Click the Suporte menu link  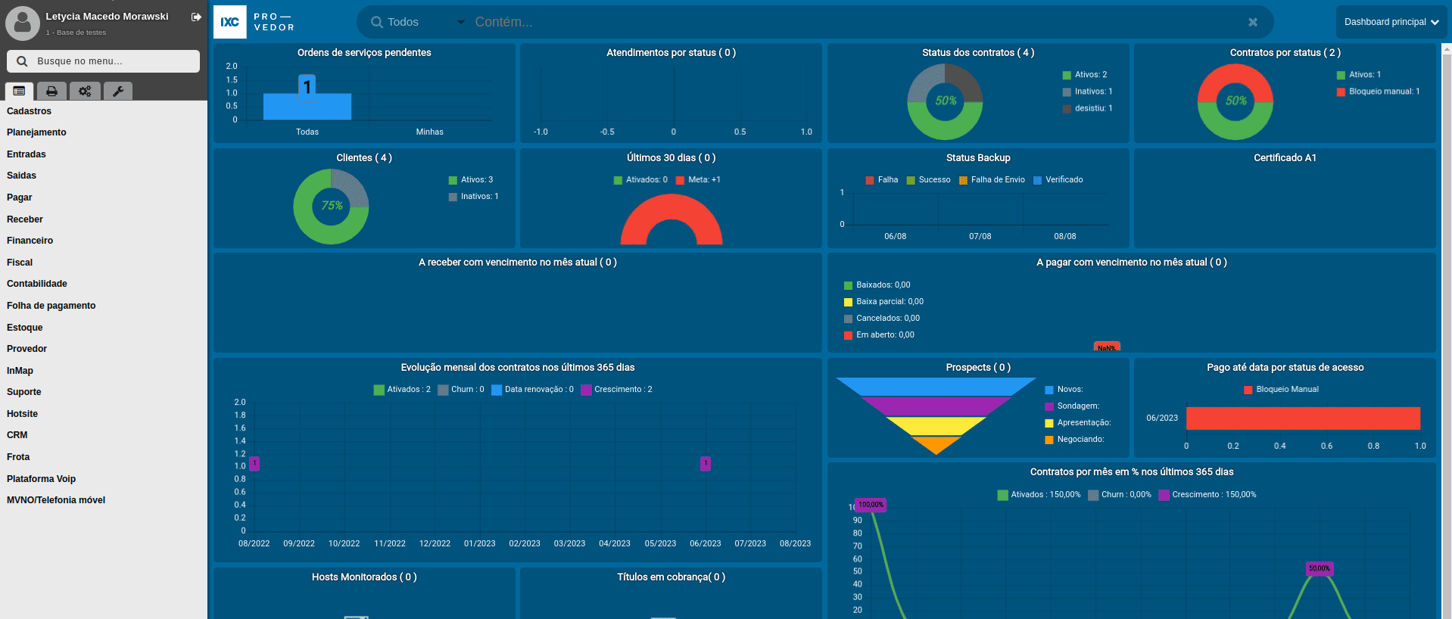[24, 392]
